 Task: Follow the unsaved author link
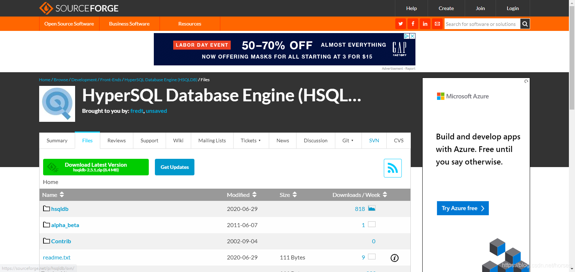[156, 111]
